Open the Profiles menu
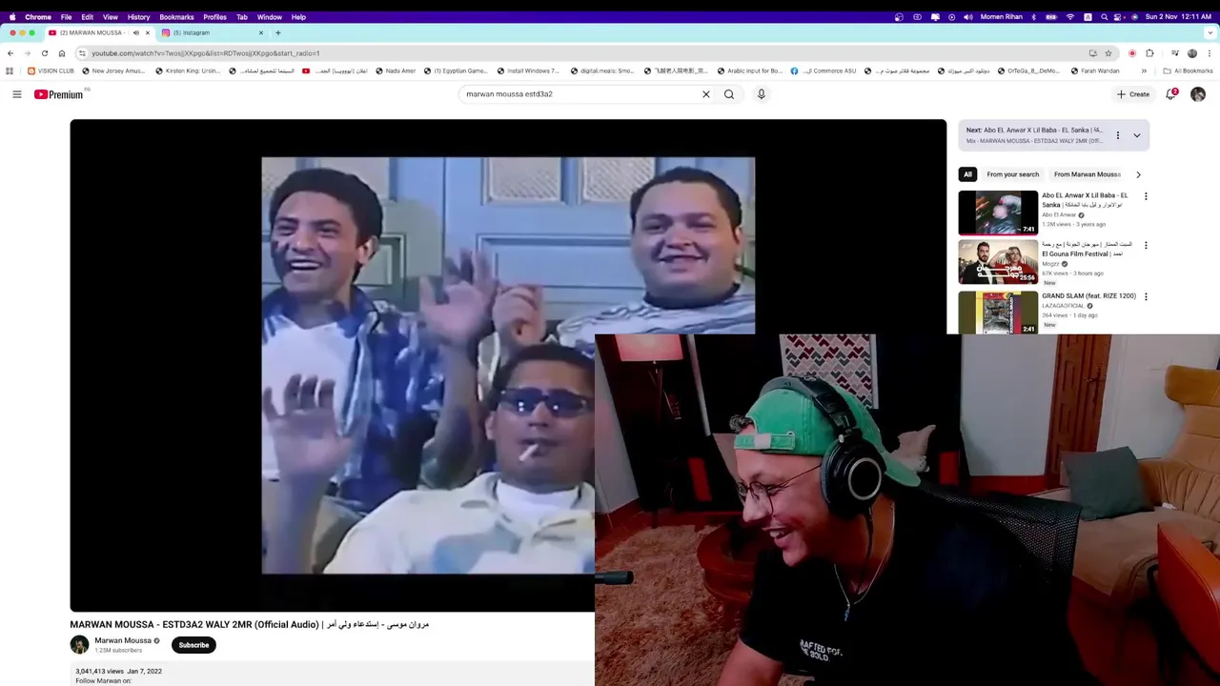 click(x=214, y=17)
